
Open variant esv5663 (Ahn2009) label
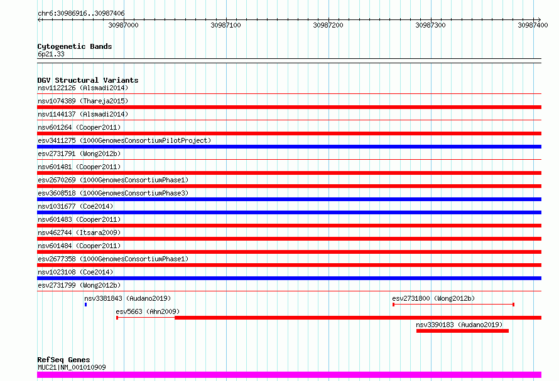[x=148, y=311]
